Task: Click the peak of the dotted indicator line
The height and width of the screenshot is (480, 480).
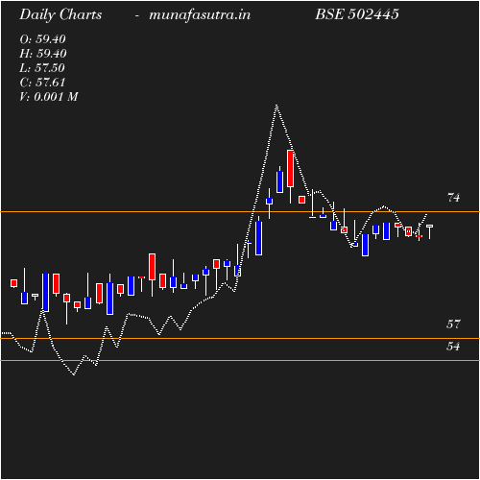Action: 276,106
